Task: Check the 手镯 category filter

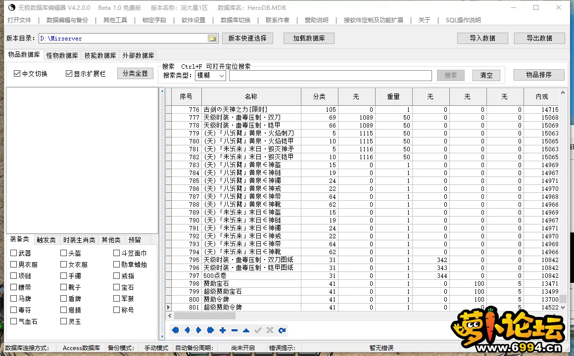Action: pos(63,275)
